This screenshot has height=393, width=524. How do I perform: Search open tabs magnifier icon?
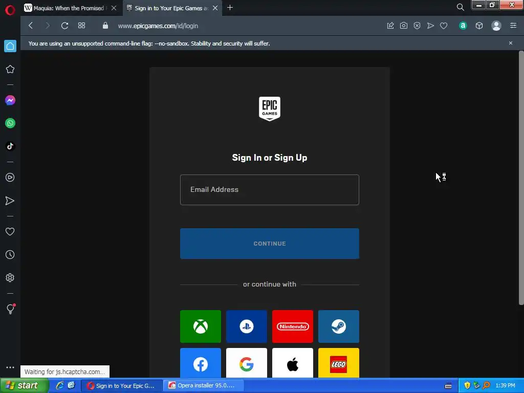click(x=460, y=7)
